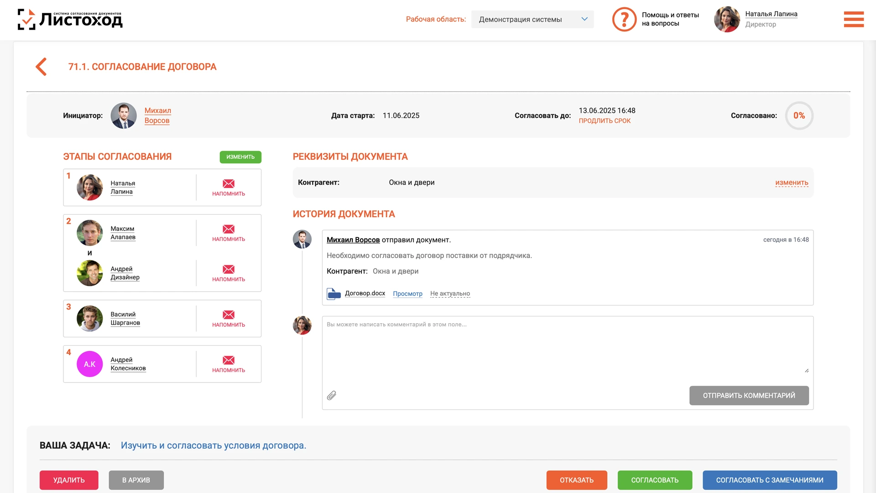Open the orange hamburger menu
The image size is (876, 493).
(x=854, y=19)
